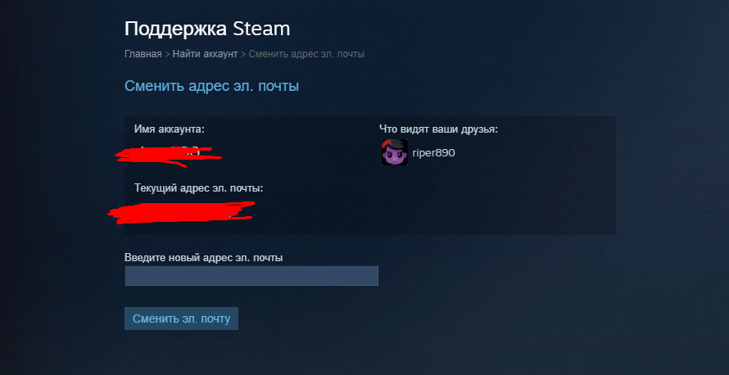Screen dimensions: 729x375
Task: Click the word Поддержка in the page title
Action: tap(176, 29)
